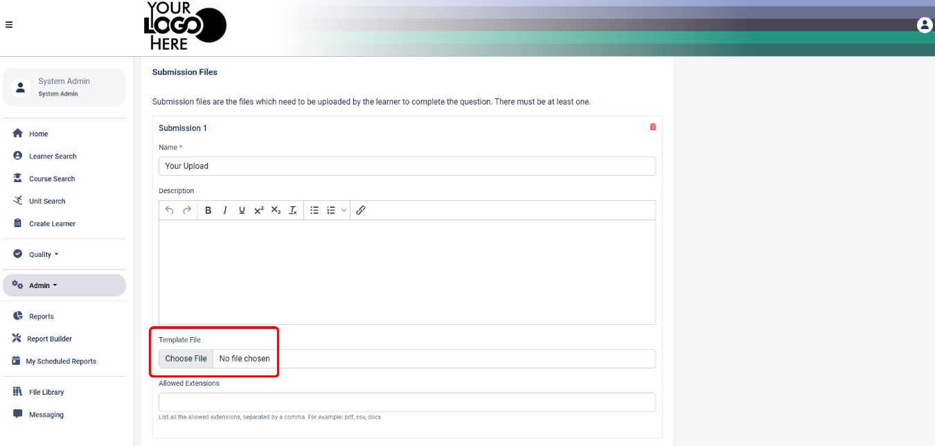Click the Course Search icon
This screenshot has height=446, width=935.
pos(18,179)
